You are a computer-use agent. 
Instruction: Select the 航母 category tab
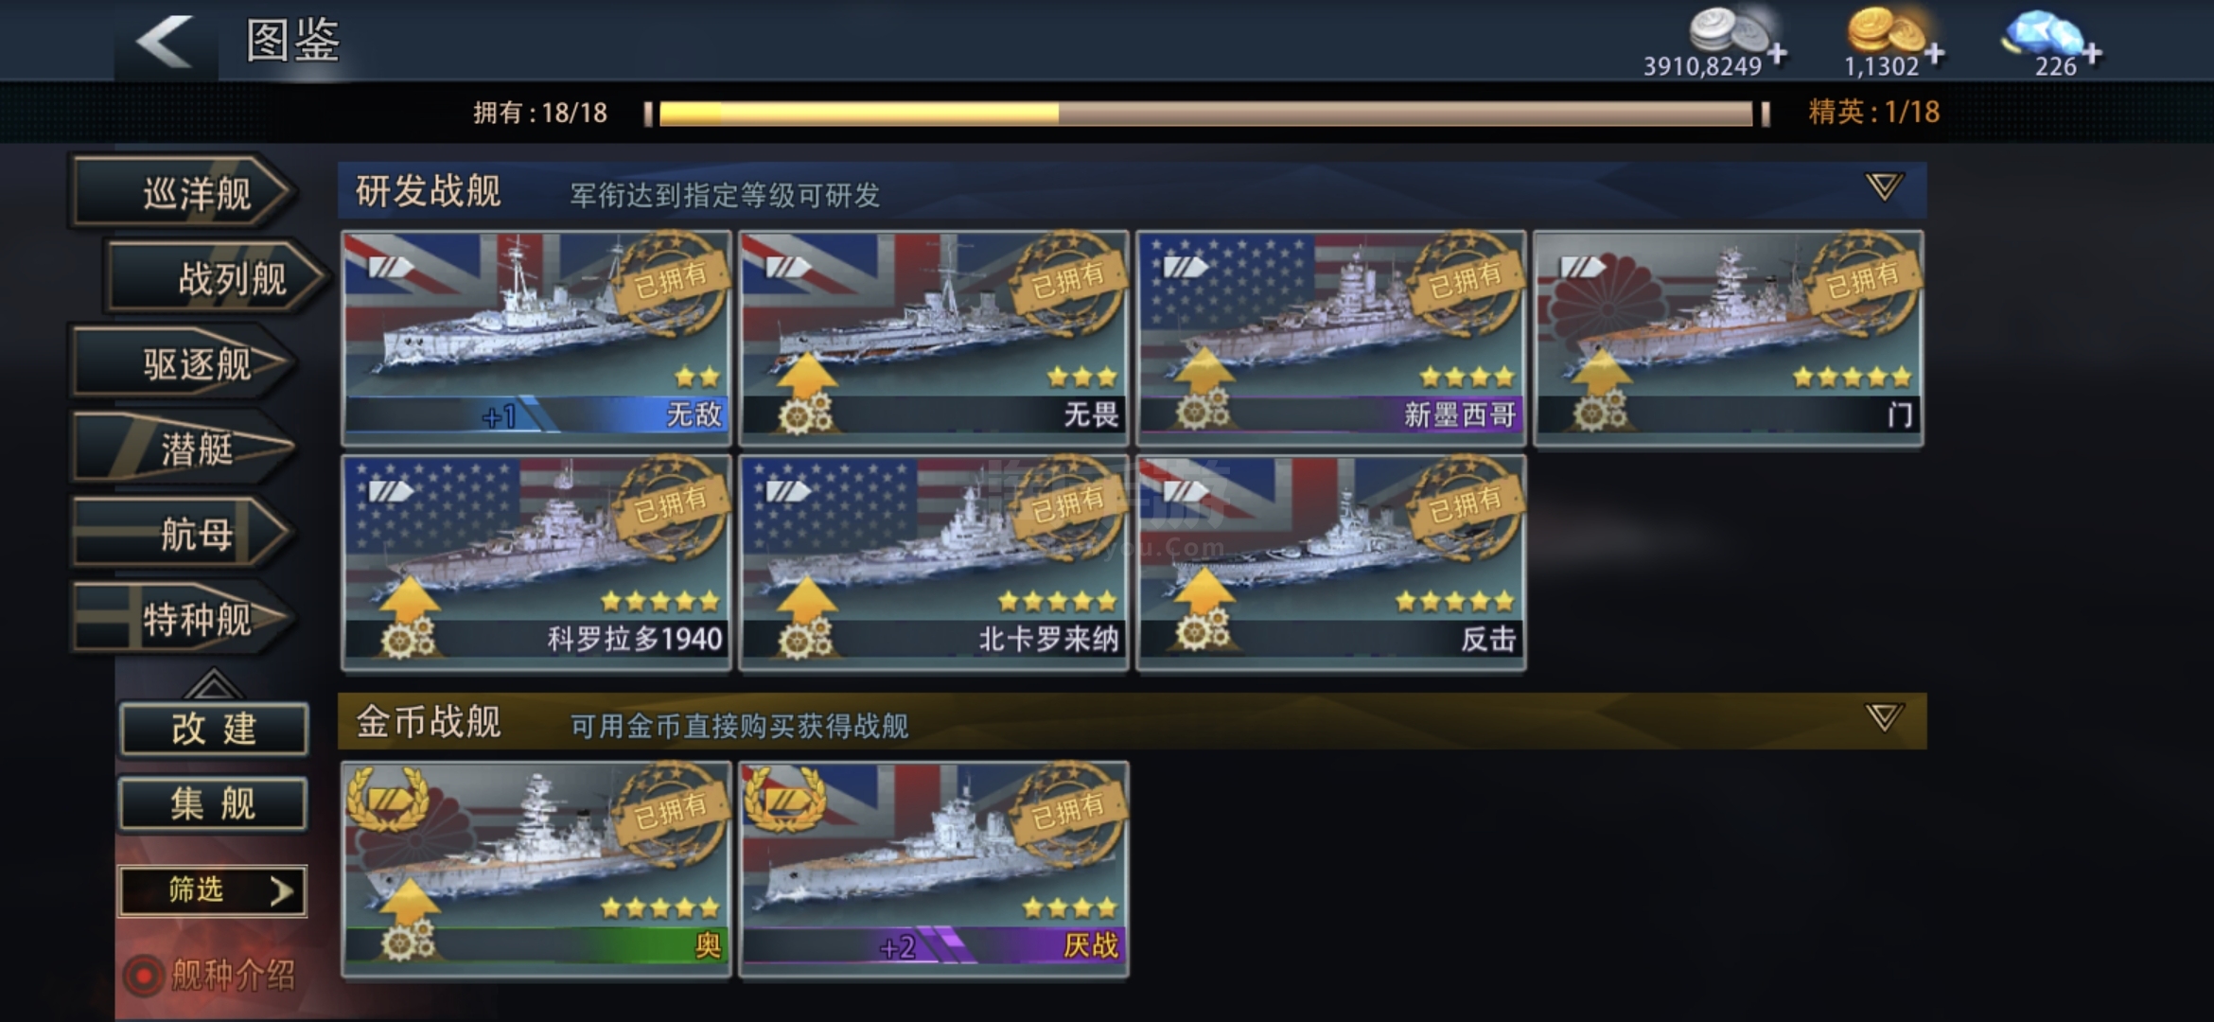tap(184, 535)
